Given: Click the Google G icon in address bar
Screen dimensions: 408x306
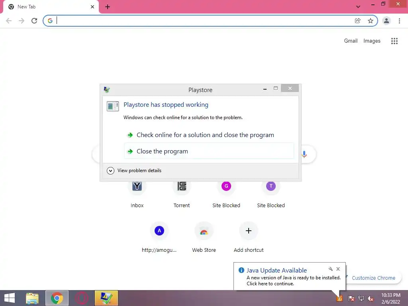Looking at the screenshot, I should click(50, 21).
